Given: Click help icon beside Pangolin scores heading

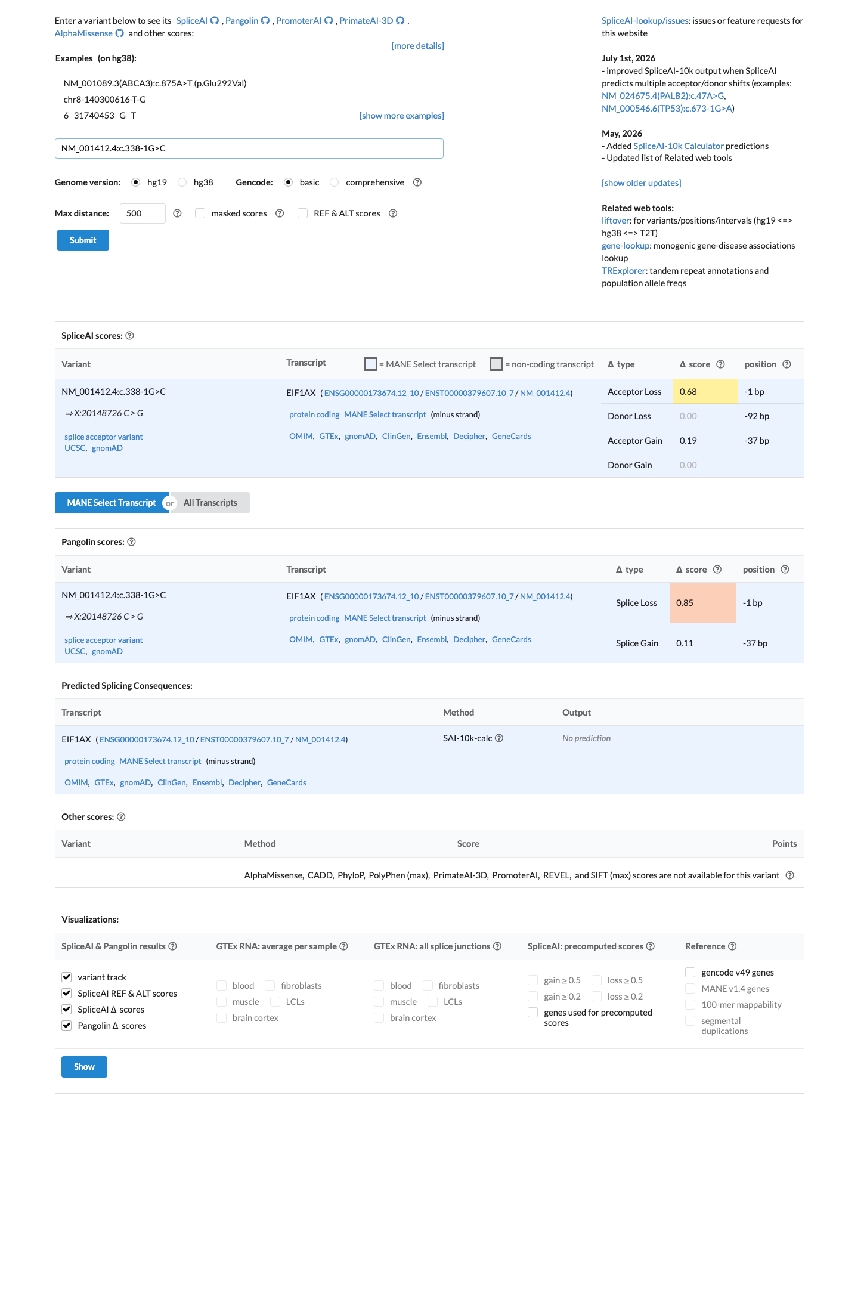Looking at the screenshot, I should (x=132, y=542).
